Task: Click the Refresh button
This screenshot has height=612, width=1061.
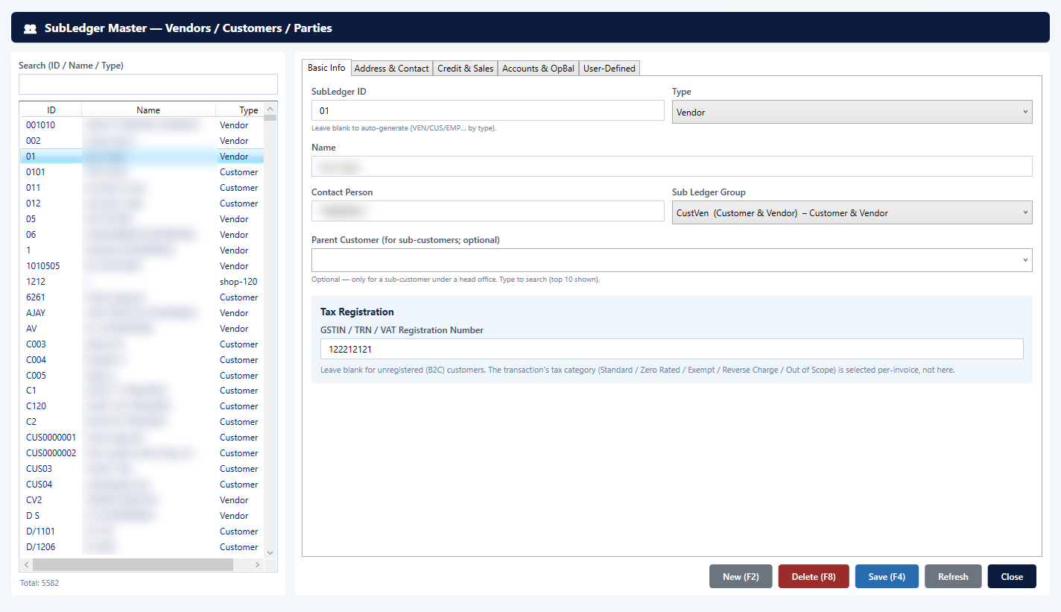Action: pyautogui.click(x=953, y=576)
